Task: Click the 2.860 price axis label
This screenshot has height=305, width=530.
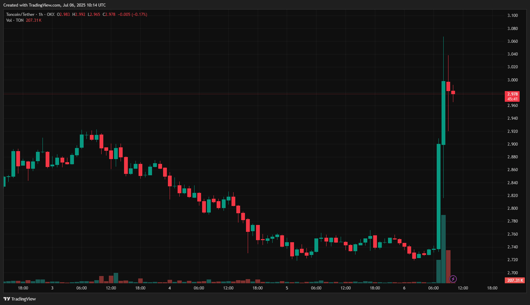Action: pyautogui.click(x=512, y=170)
